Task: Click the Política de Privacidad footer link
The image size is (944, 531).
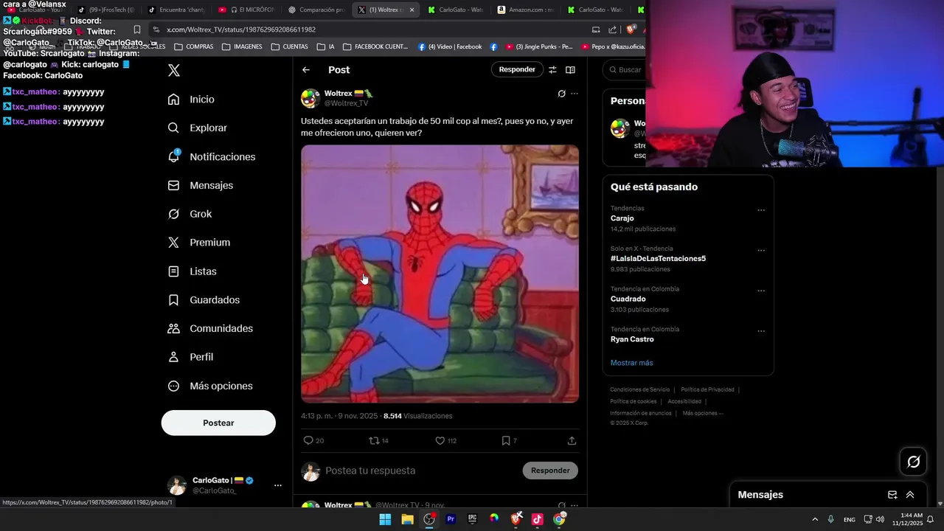Action: pyautogui.click(x=707, y=389)
